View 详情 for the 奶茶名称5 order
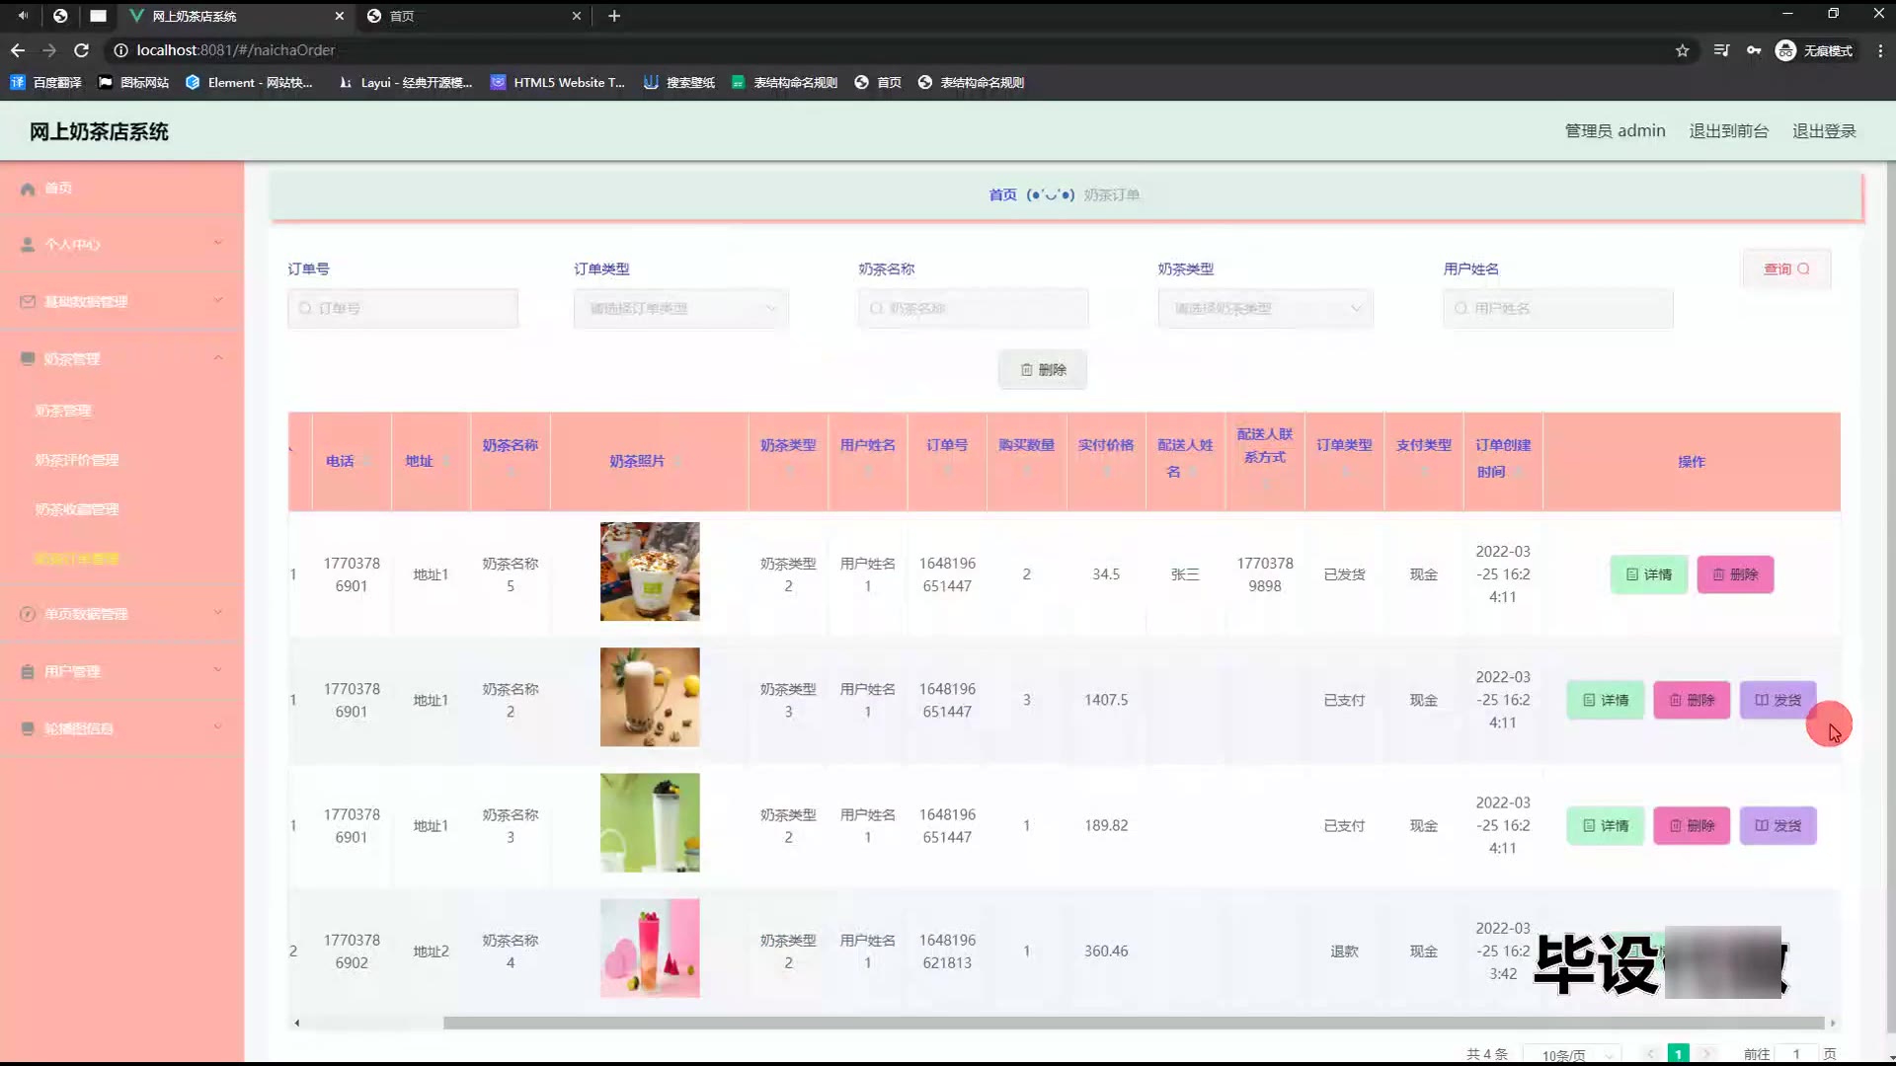Screen dimensions: 1896x1066 click(1648, 574)
